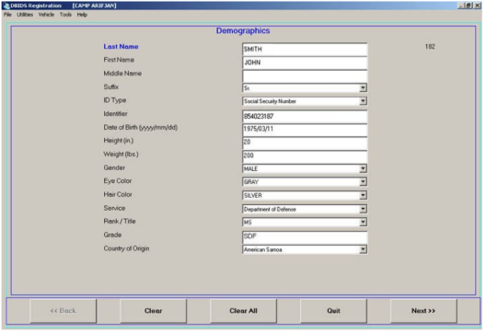Viewport: 486px width, 333px height.
Task: Expand the Service dropdown
Action: pyautogui.click(x=363, y=209)
